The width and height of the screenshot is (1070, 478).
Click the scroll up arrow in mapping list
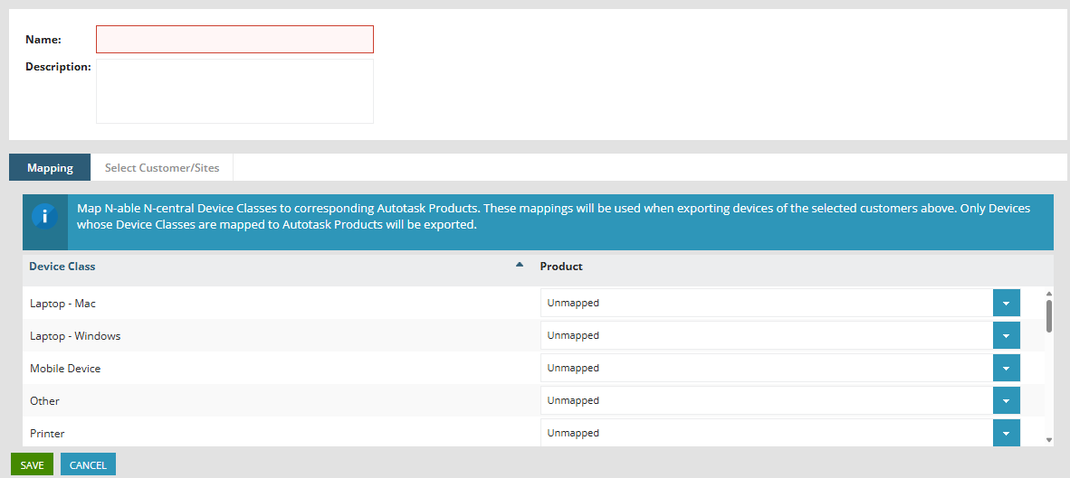1049,294
